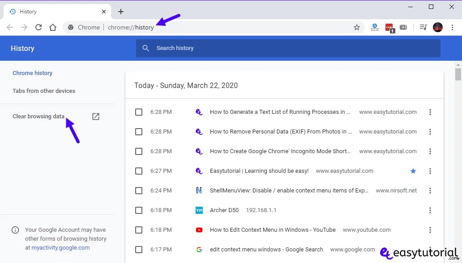Viewport: 462px width, 263px height.
Task: Select Chrome history in the sidebar
Action: pyautogui.click(x=32, y=73)
